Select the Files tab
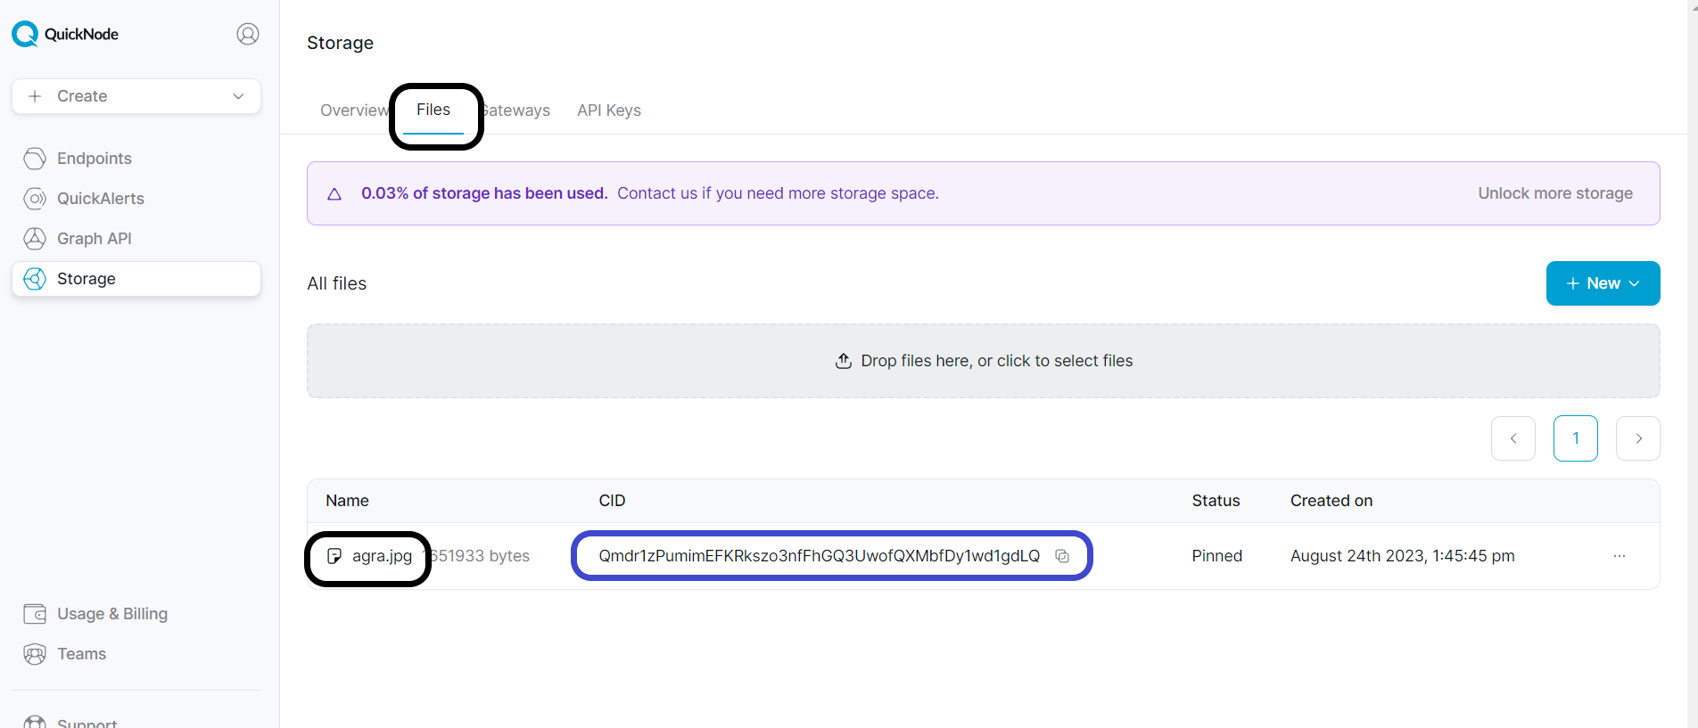The image size is (1698, 728). (433, 110)
